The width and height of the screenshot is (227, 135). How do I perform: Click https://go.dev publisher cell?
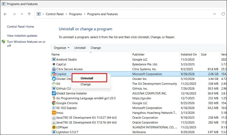click(142, 98)
